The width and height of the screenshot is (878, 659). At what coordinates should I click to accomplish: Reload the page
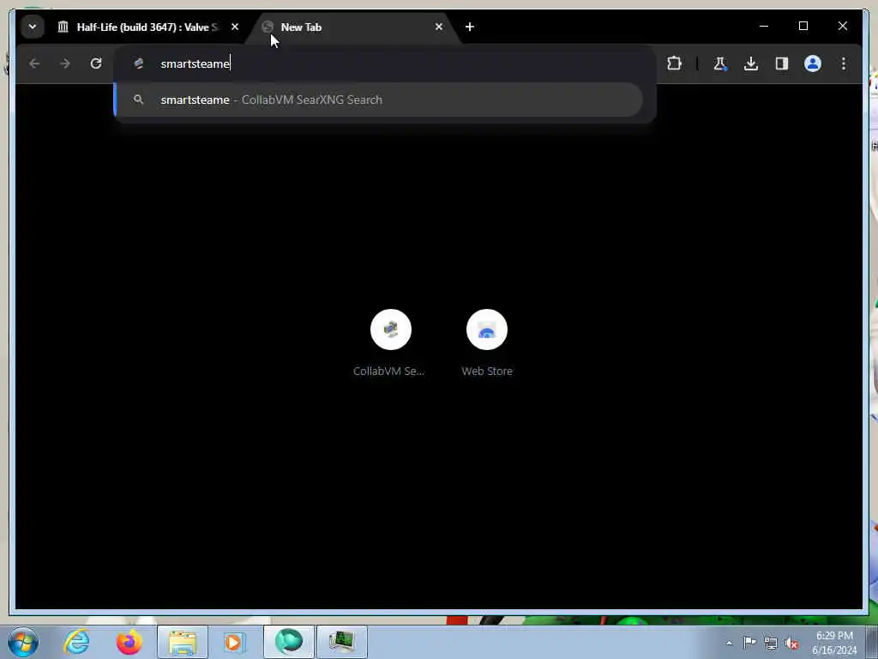(x=96, y=63)
